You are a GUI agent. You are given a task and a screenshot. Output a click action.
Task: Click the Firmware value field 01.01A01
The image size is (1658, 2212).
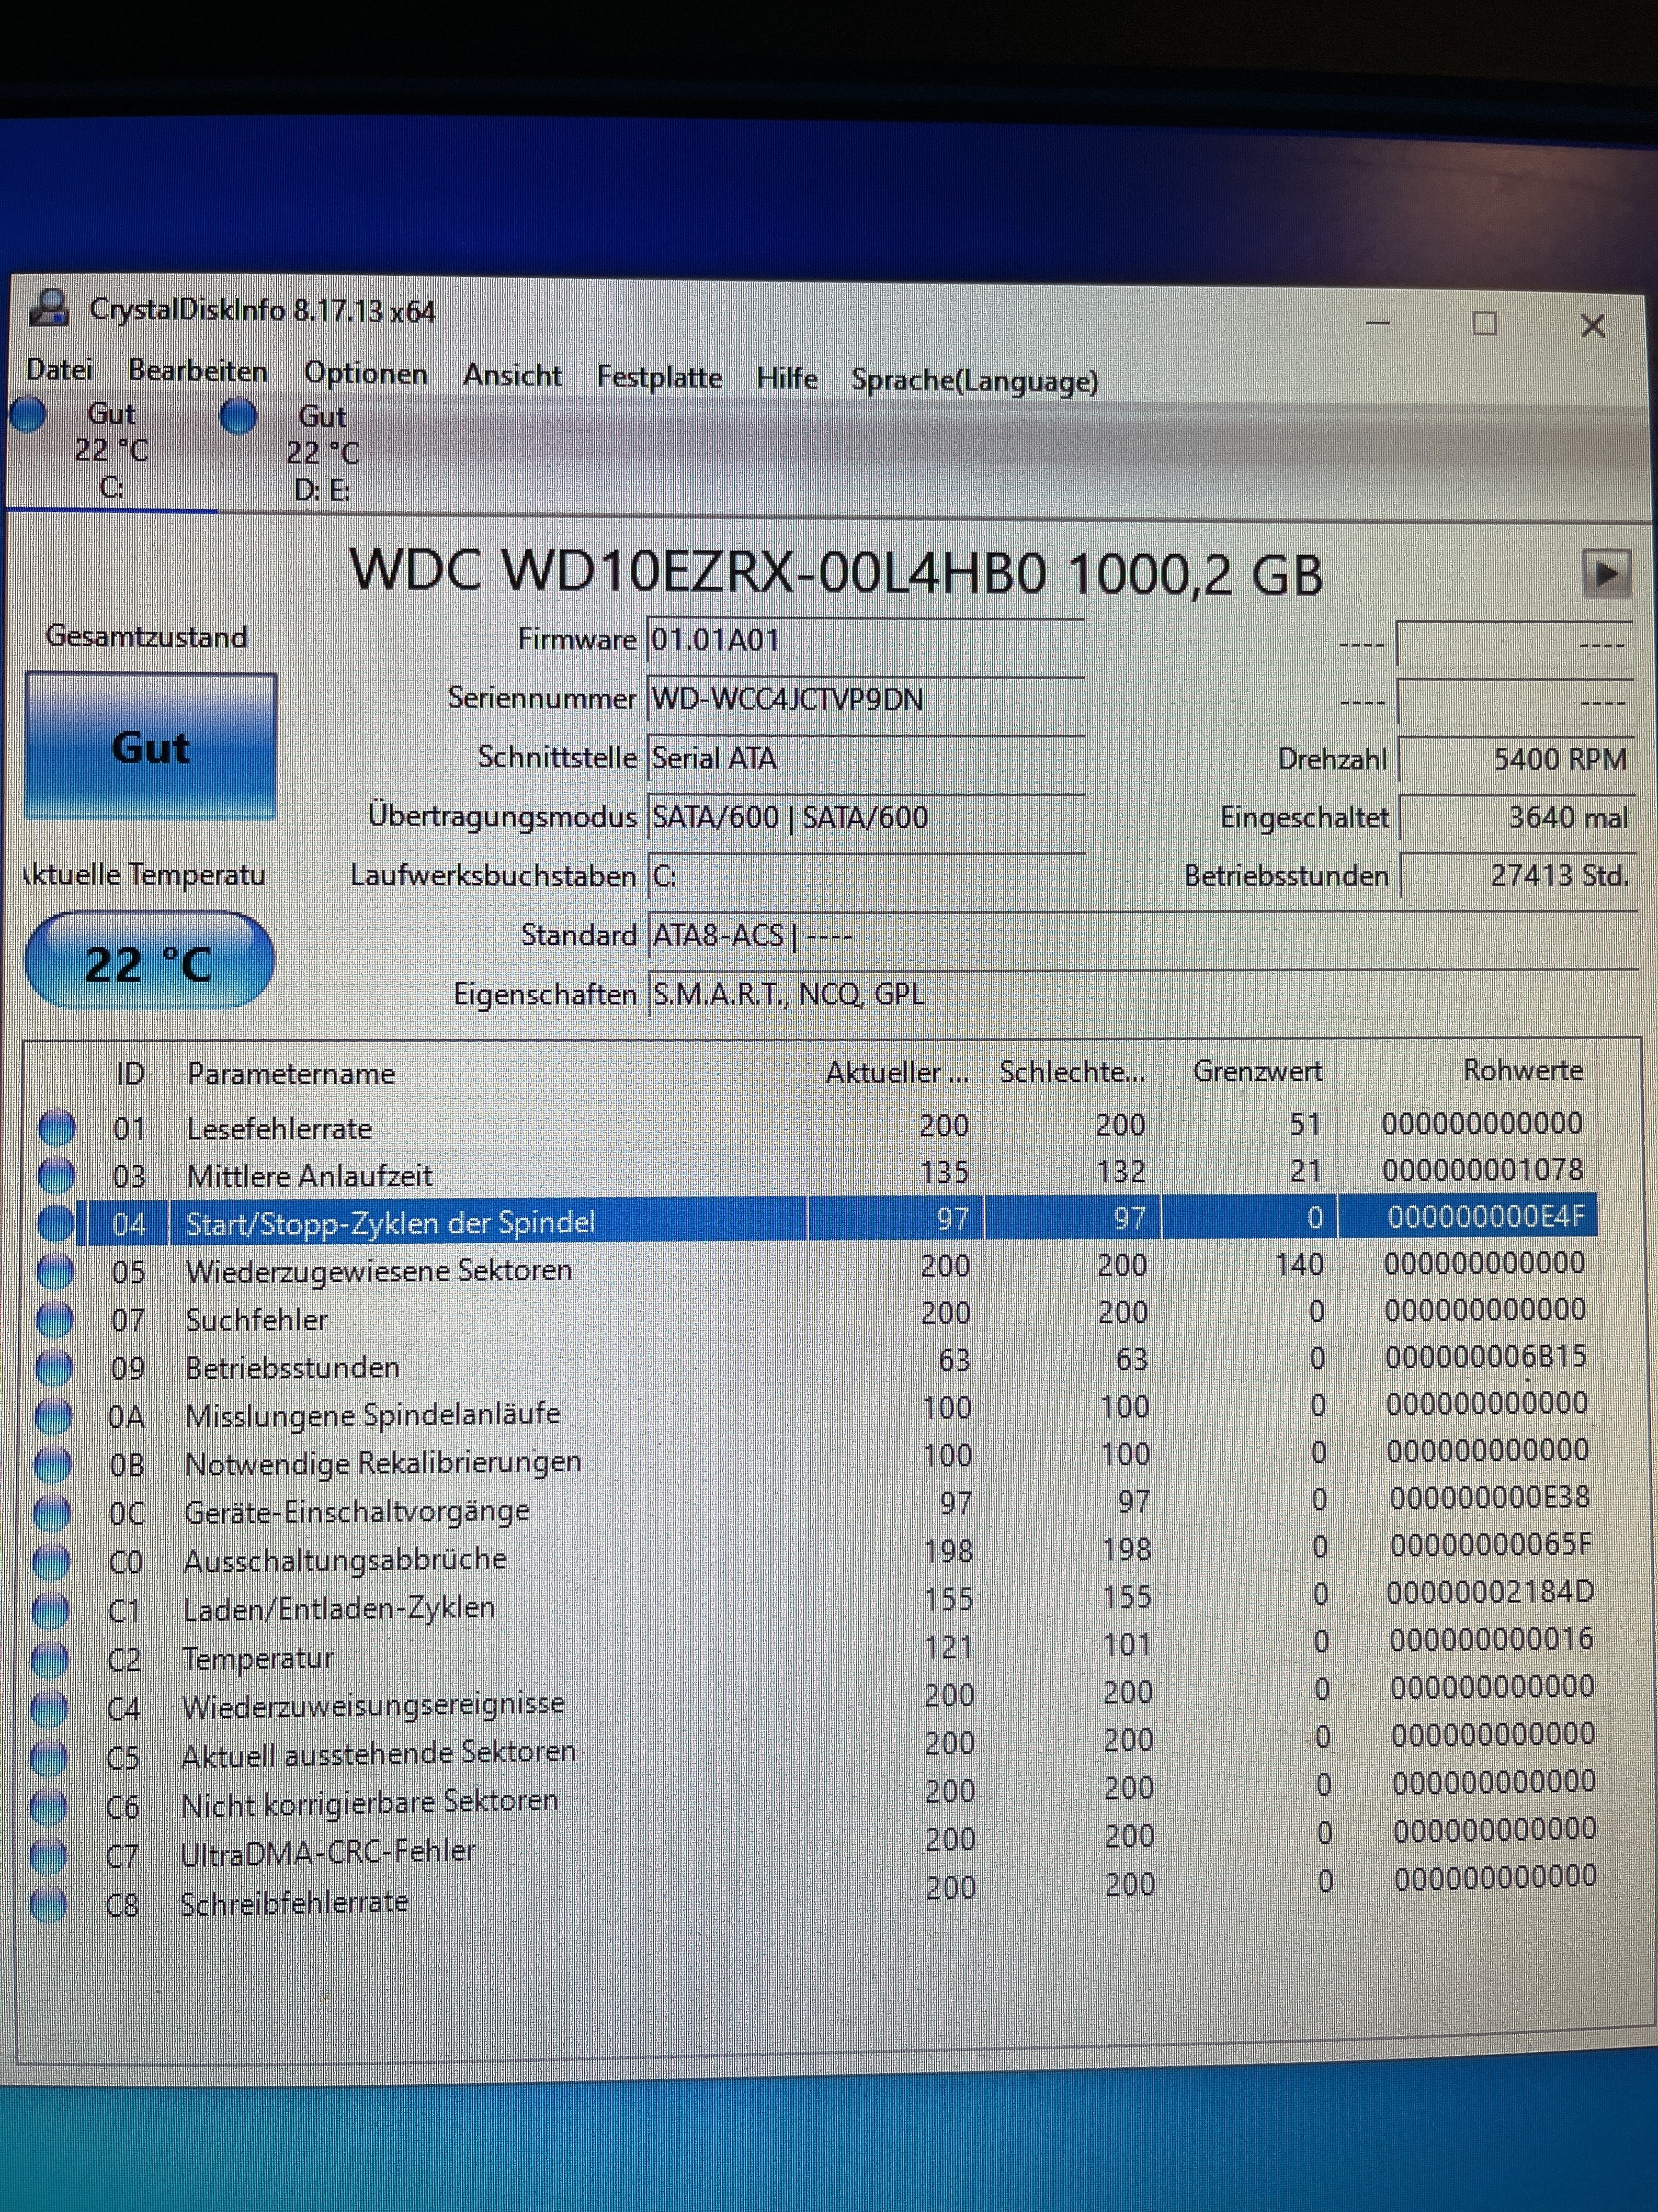click(866, 640)
